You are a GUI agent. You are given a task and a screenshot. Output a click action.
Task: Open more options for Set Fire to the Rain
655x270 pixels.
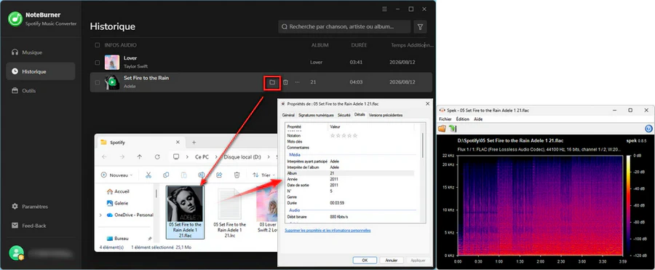297,82
